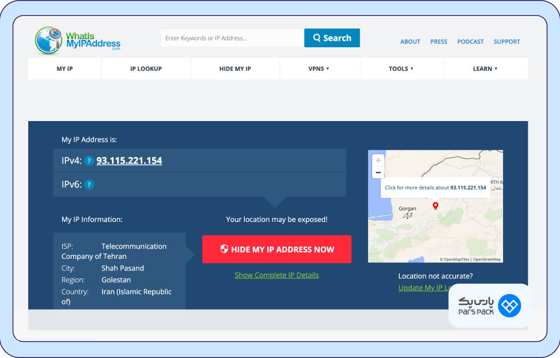The height and width of the screenshot is (358, 560).
Task: Click the Gorgan city label on map
Action: pos(407,209)
